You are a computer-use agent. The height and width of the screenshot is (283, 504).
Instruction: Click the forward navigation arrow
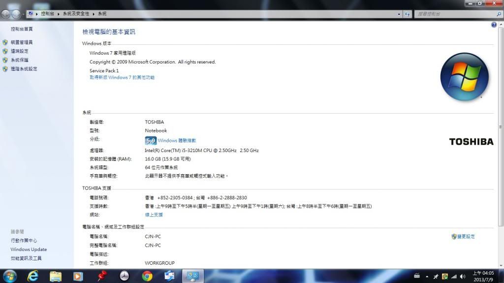click(x=16, y=14)
